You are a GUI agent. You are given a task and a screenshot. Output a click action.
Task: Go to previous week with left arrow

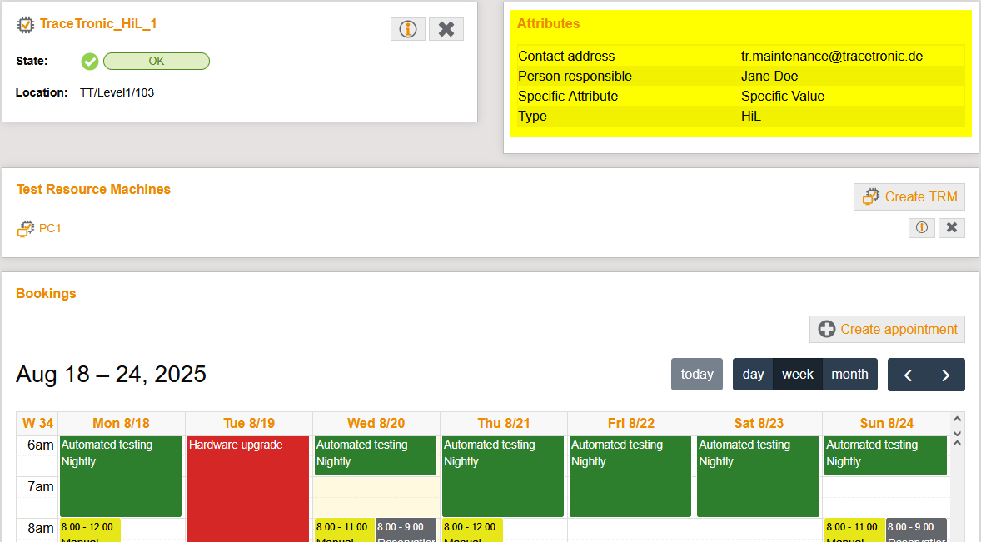(908, 375)
